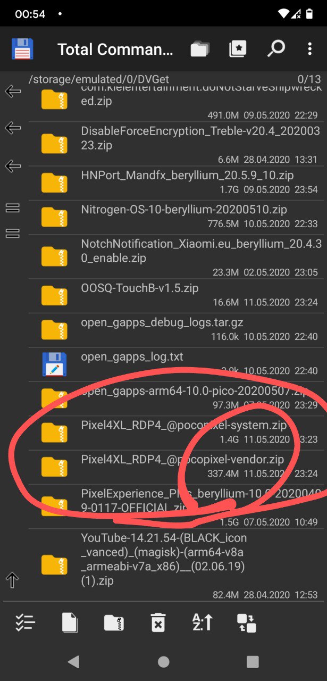Screen dimensions: 327x681
Task: Open the three-dot overflow menu
Action: [309, 49]
